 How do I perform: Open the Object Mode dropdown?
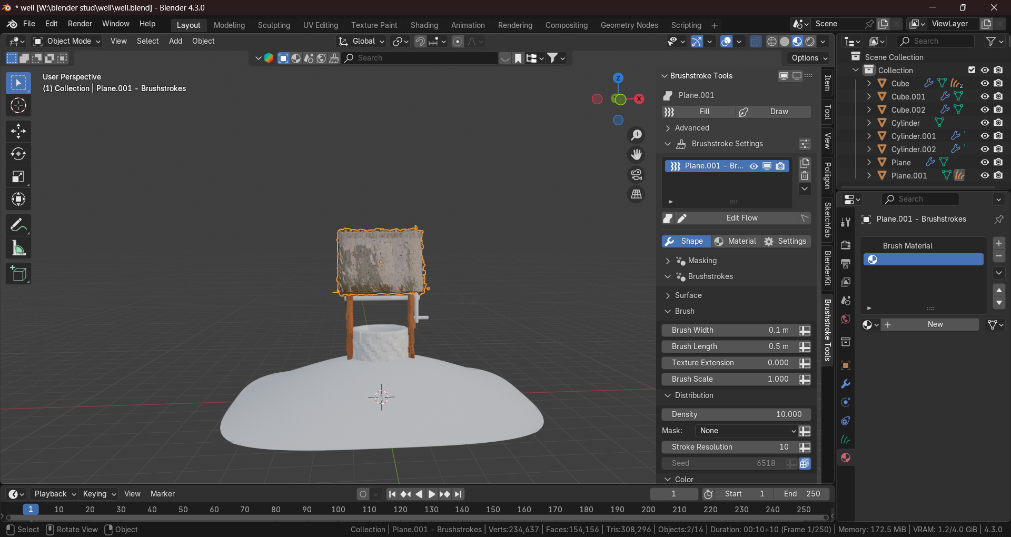[x=66, y=41]
